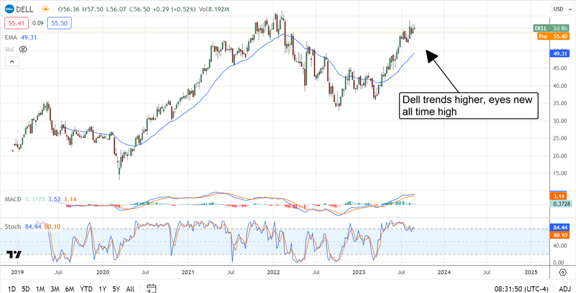Open the USD currency dropdown

[x=561, y=9]
